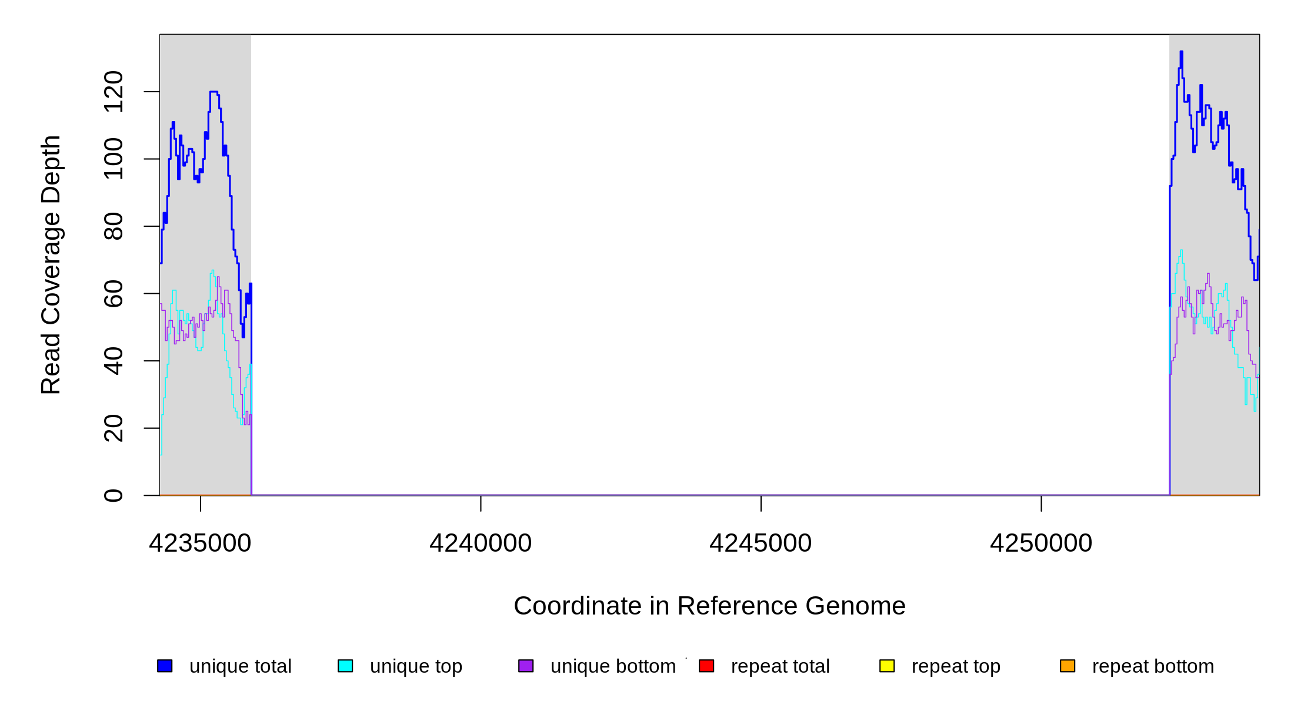This screenshot has width=1294, height=705.
Task: Click the red repeat total legend swatch
Action: coord(706,666)
